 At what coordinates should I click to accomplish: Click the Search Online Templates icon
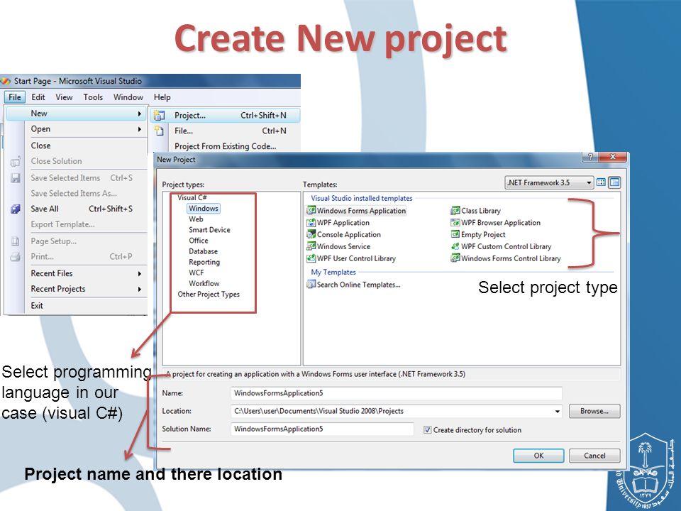[311, 285]
